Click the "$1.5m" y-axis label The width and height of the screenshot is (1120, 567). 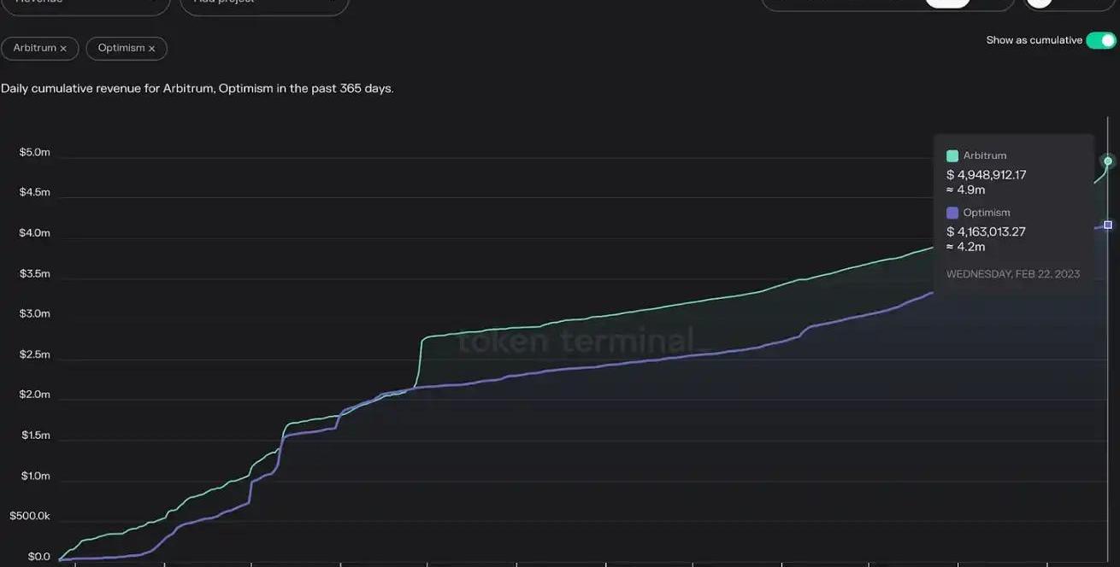coord(35,435)
